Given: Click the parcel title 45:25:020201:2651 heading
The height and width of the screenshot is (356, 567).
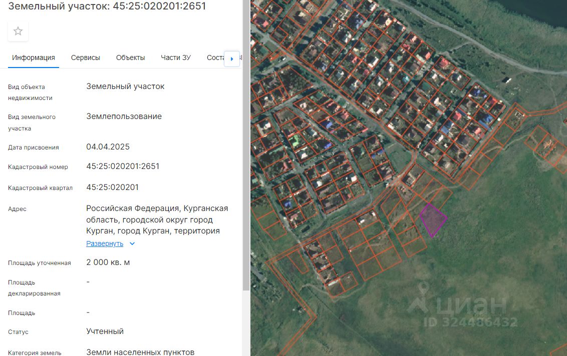Looking at the screenshot, I should pyautogui.click(x=107, y=6).
